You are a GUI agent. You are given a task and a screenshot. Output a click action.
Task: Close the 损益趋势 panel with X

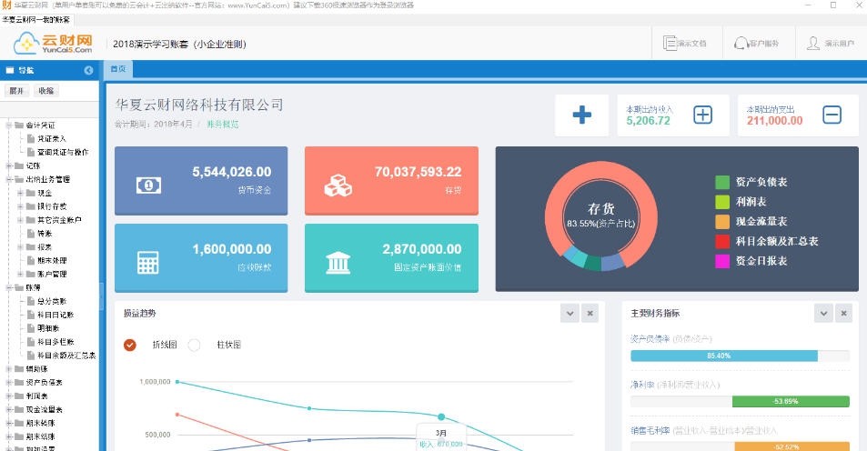coord(590,314)
